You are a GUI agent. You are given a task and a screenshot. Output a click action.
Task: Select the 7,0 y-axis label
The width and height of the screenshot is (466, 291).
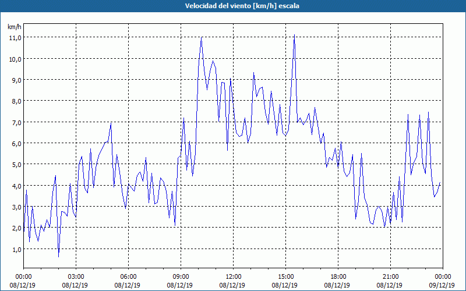coord(16,122)
